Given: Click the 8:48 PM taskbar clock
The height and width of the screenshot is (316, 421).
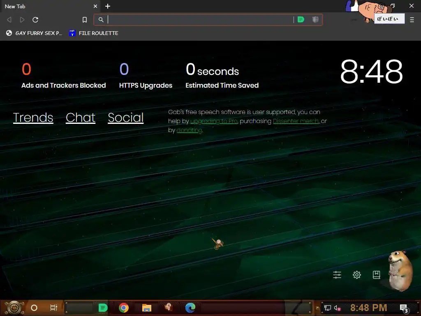Looking at the screenshot, I should point(368,308).
